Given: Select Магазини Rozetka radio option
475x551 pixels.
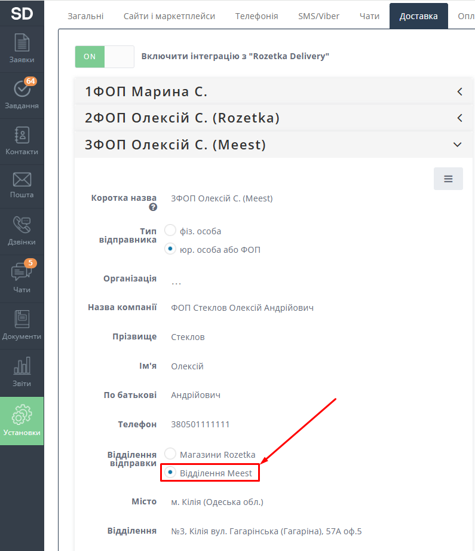Looking at the screenshot, I should [x=170, y=454].
